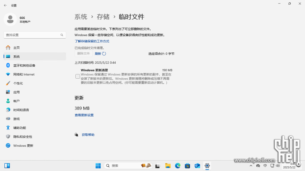Open 蓝牙和其他设备 settings
305x171 pixels.
pyautogui.click(x=35, y=65)
